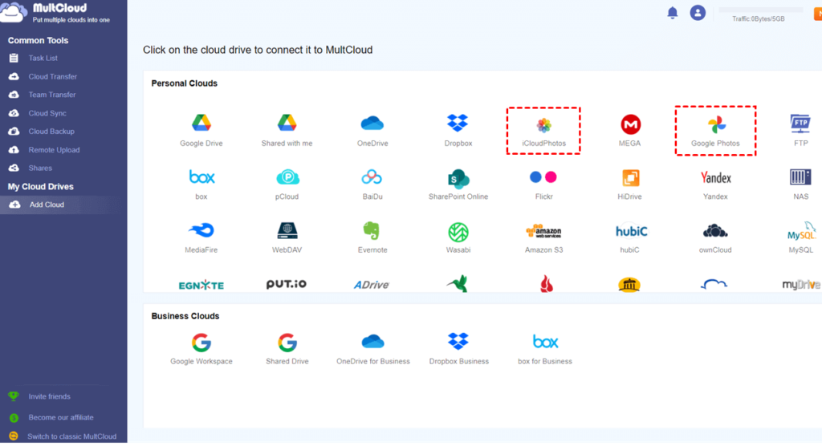Connect the Egnyte cloud logo
Viewport: 822px width, 446px height.
[201, 285]
